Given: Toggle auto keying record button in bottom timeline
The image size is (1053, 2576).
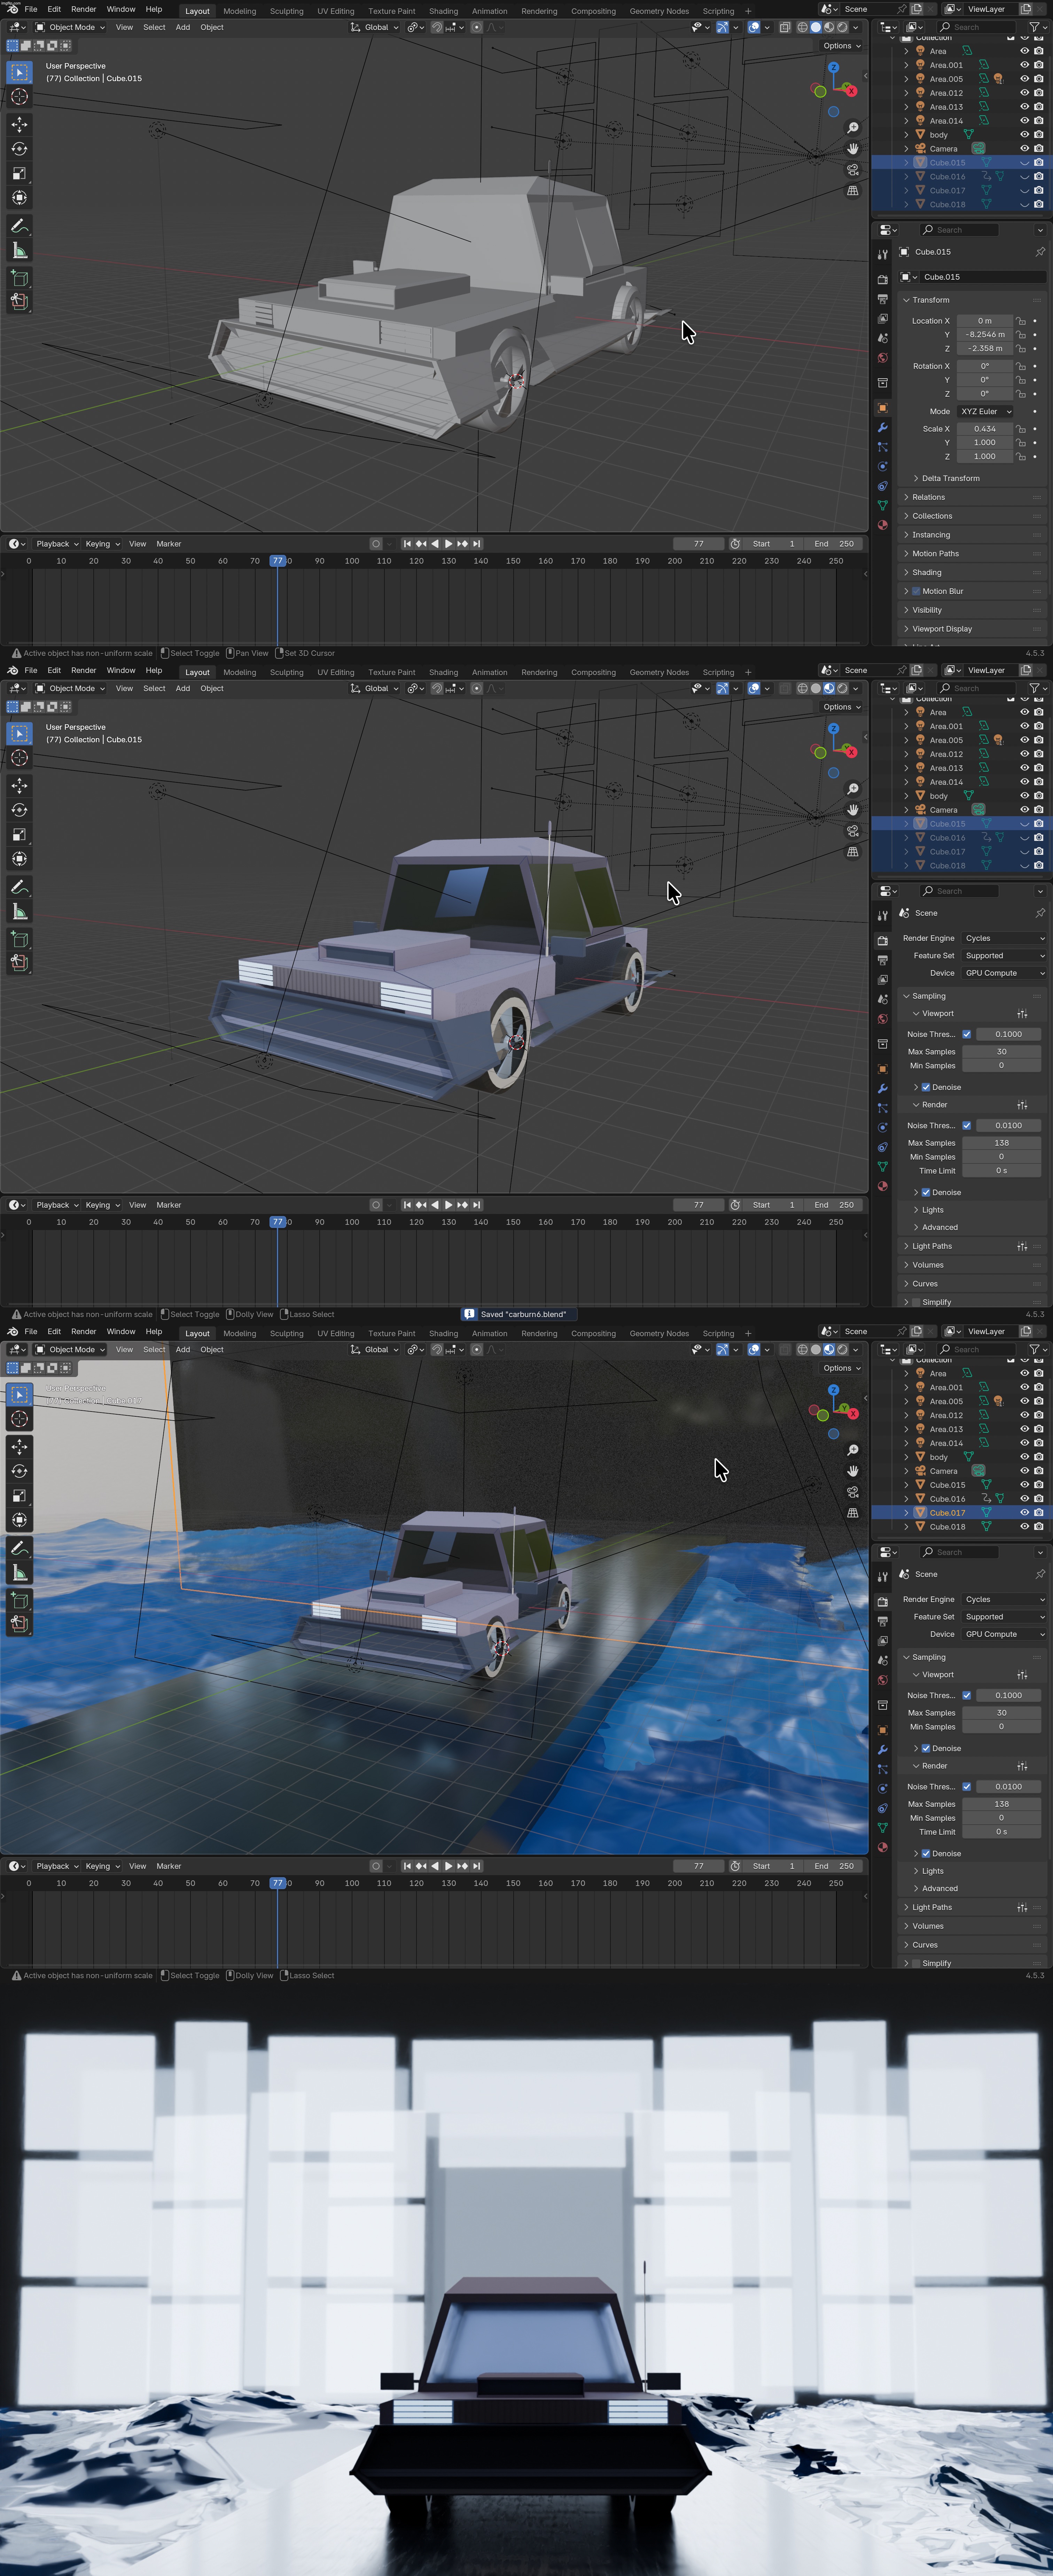Looking at the screenshot, I should [376, 1866].
